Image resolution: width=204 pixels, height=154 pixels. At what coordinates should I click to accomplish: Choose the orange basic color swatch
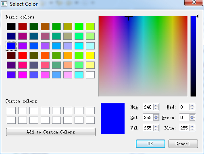(68, 55)
